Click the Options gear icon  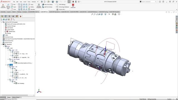(79, 2)
